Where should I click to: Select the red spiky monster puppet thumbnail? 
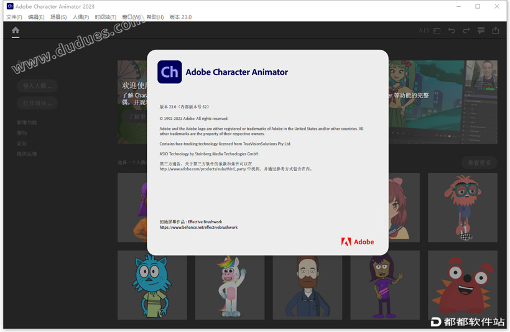[463, 285]
